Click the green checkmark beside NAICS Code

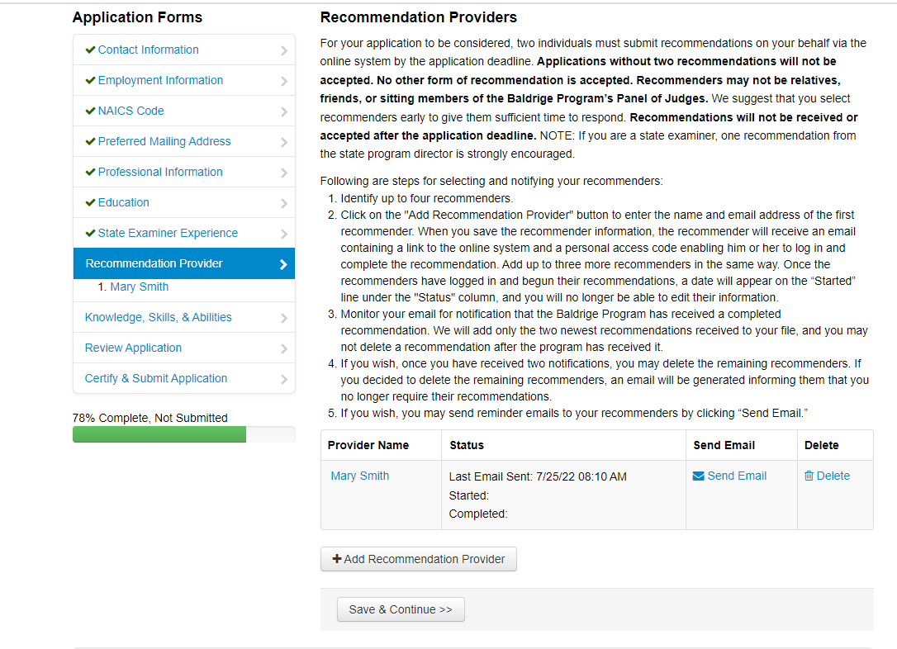tap(90, 111)
